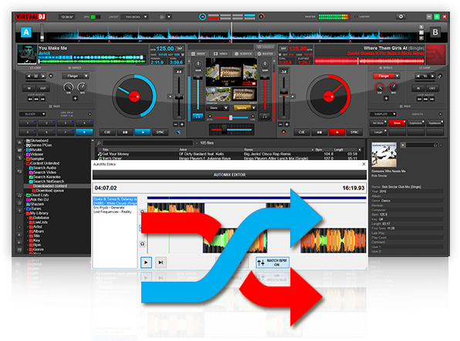This screenshot has height=341, width=460.
Task: Click the pitch minus button on deck A
Action: tap(176, 125)
